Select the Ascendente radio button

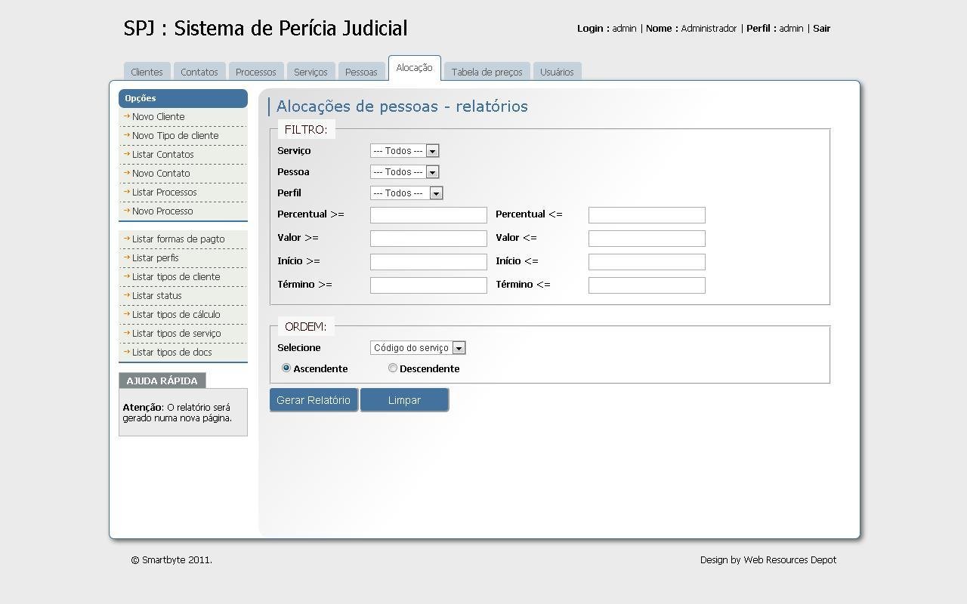point(286,368)
